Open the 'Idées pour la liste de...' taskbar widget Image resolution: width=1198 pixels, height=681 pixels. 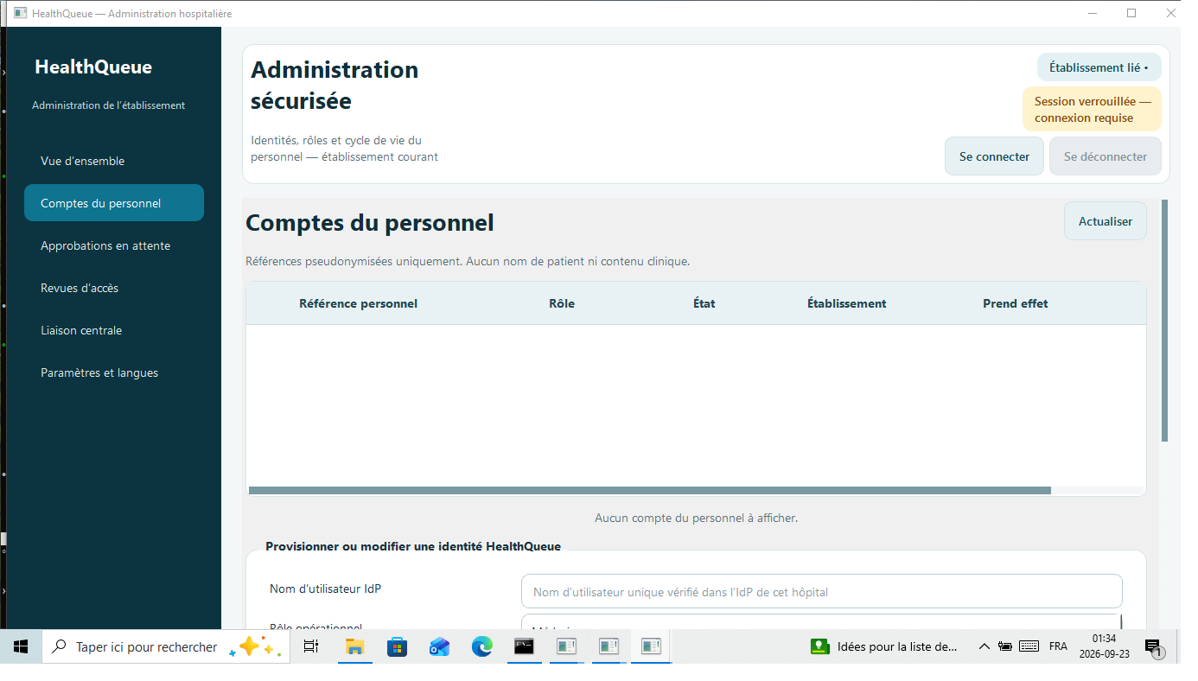coord(883,646)
